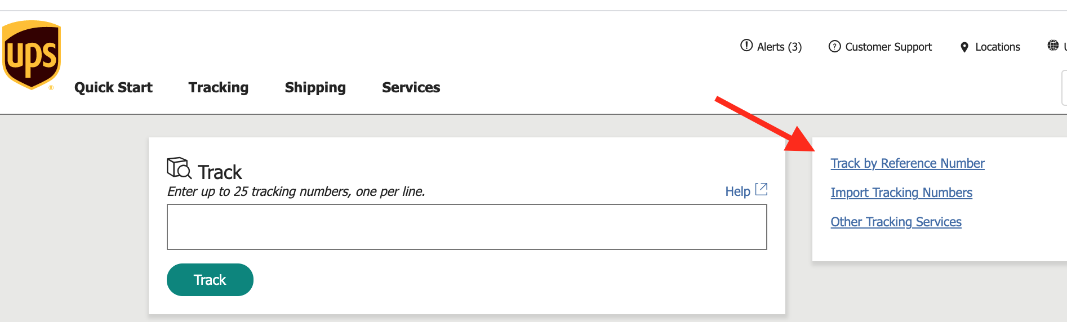1067x322 pixels.
Task: Click the UPS shield logo
Action: (32, 55)
